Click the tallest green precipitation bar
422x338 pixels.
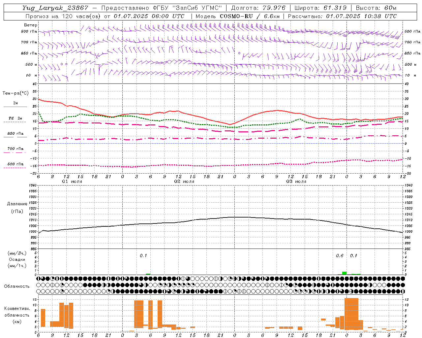(344, 273)
